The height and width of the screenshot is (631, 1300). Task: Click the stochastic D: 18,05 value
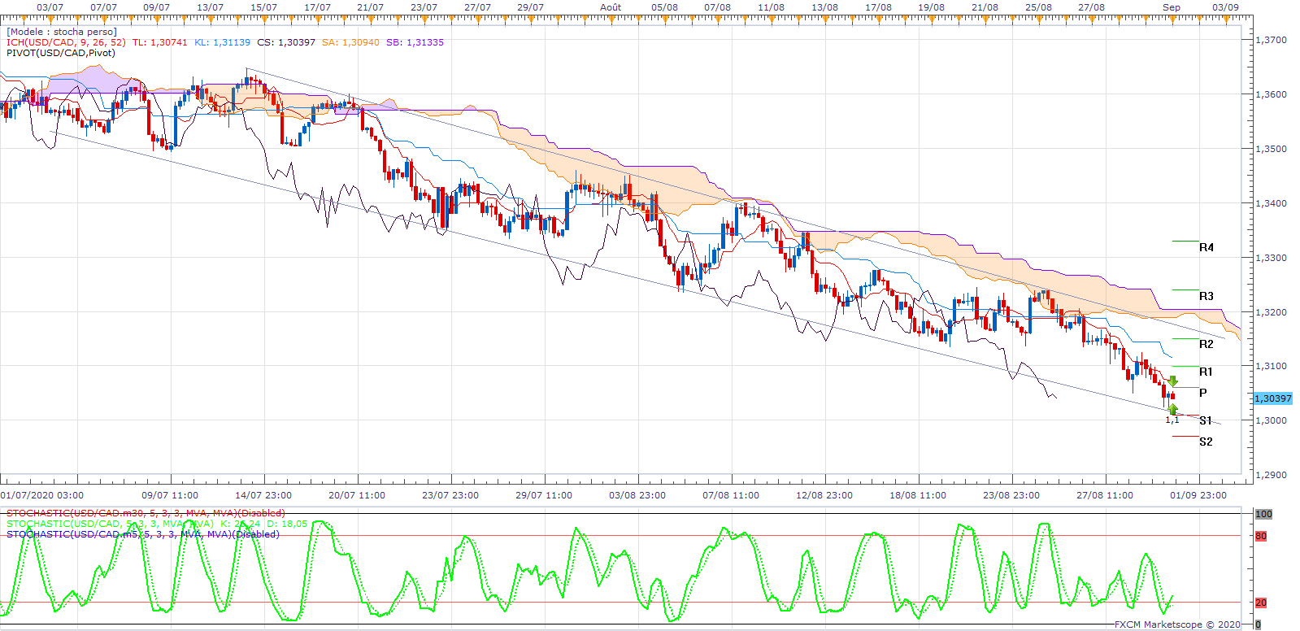[288, 524]
